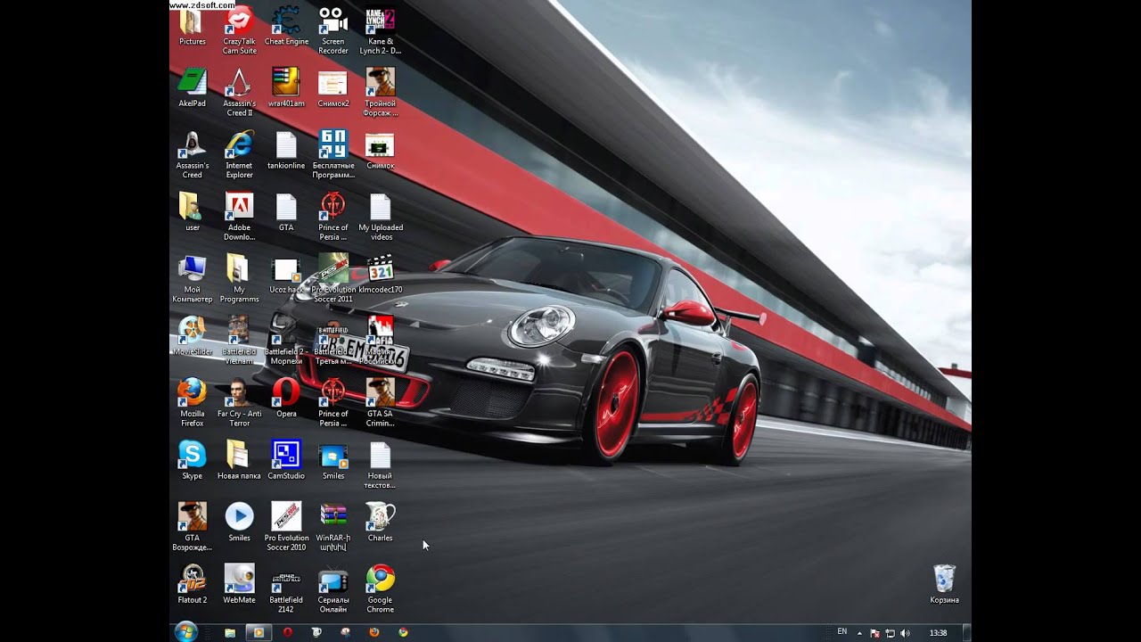
Task: Select the Ucoz hack icon
Action: [286, 275]
